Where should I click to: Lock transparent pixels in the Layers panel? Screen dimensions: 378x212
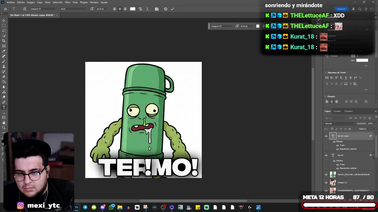click(332, 129)
